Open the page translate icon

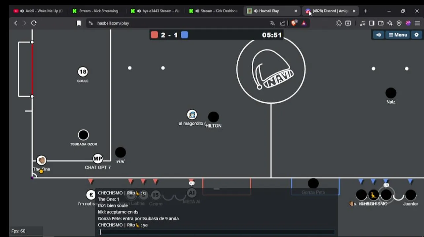(272, 23)
